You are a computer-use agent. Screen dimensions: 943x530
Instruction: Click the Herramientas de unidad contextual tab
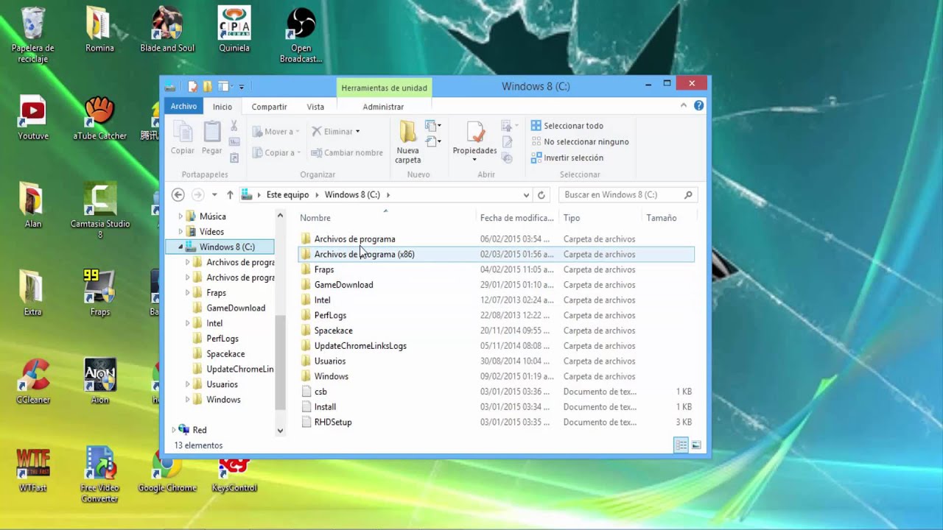pyautogui.click(x=384, y=88)
